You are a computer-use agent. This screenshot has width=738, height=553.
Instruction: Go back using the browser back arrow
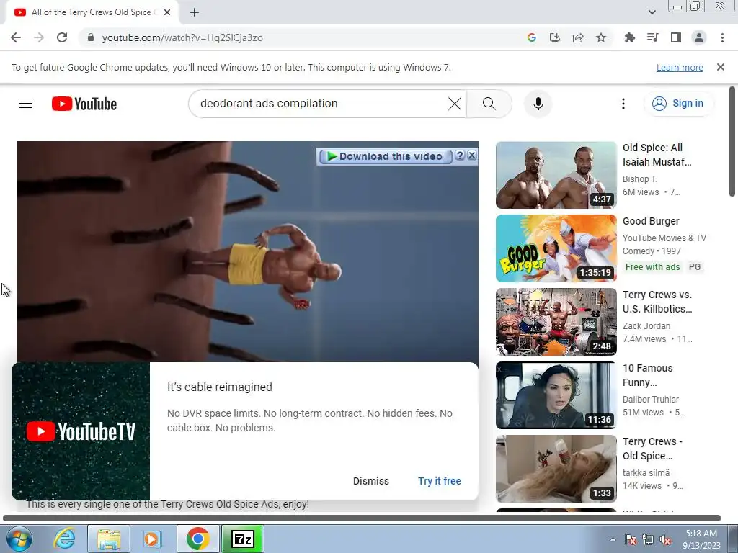coord(16,37)
